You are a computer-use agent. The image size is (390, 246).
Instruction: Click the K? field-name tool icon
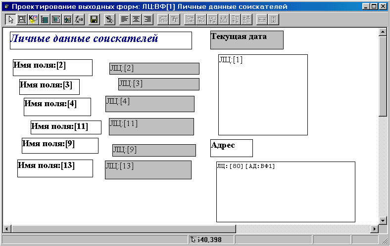[33, 19]
